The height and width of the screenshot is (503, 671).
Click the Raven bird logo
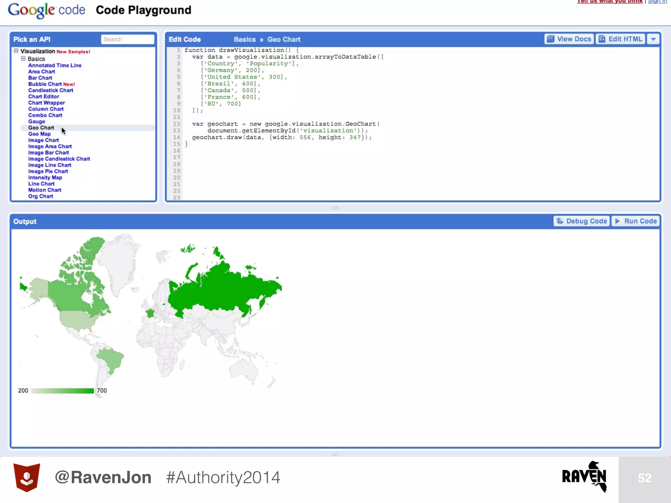click(585, 476)
